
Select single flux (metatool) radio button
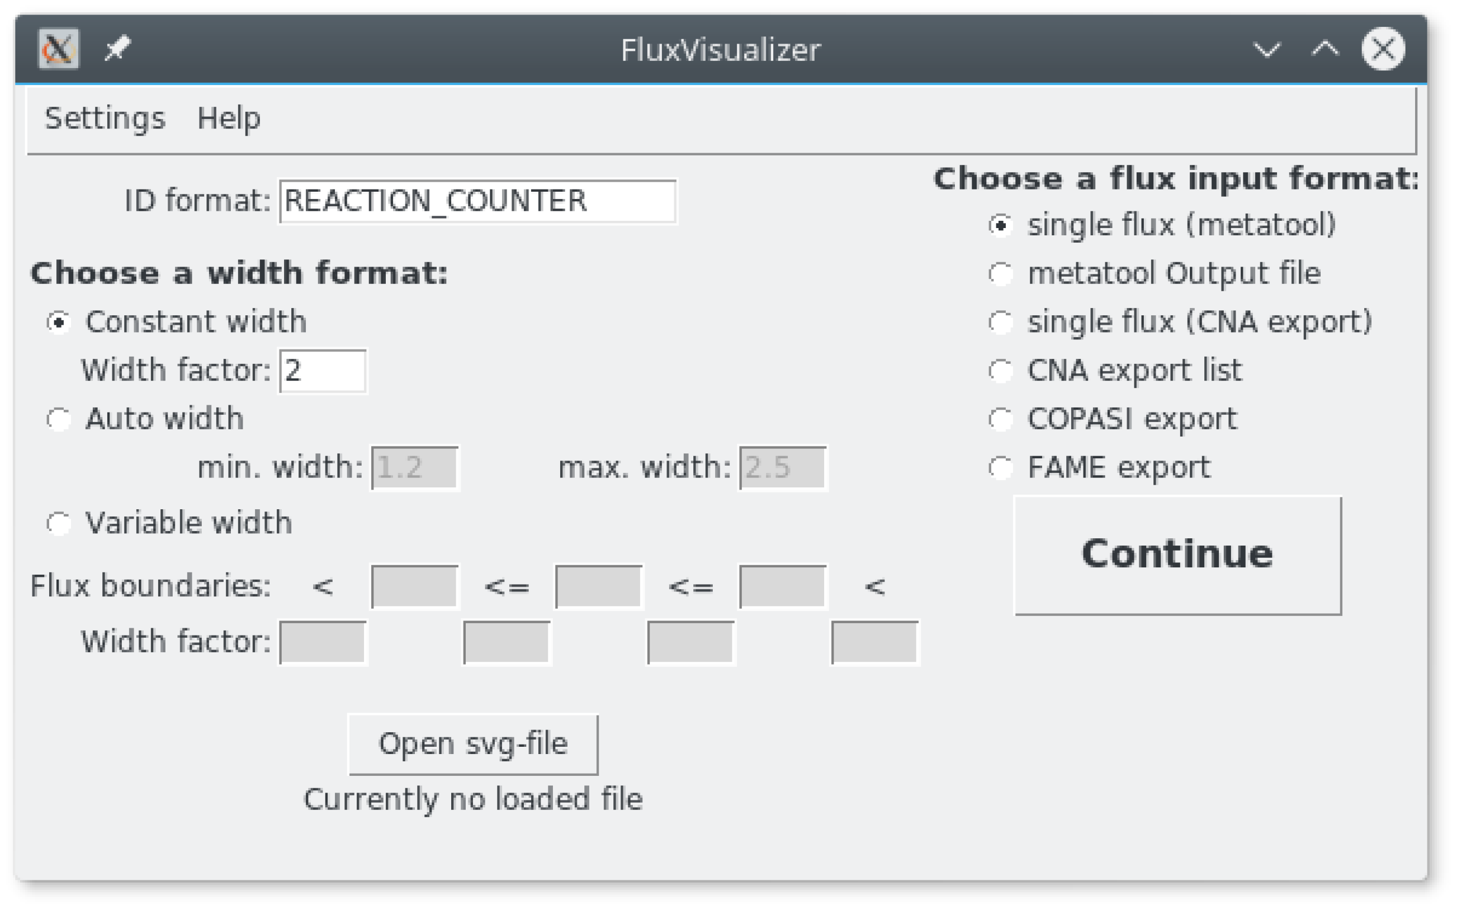(x=1162, y=225)
